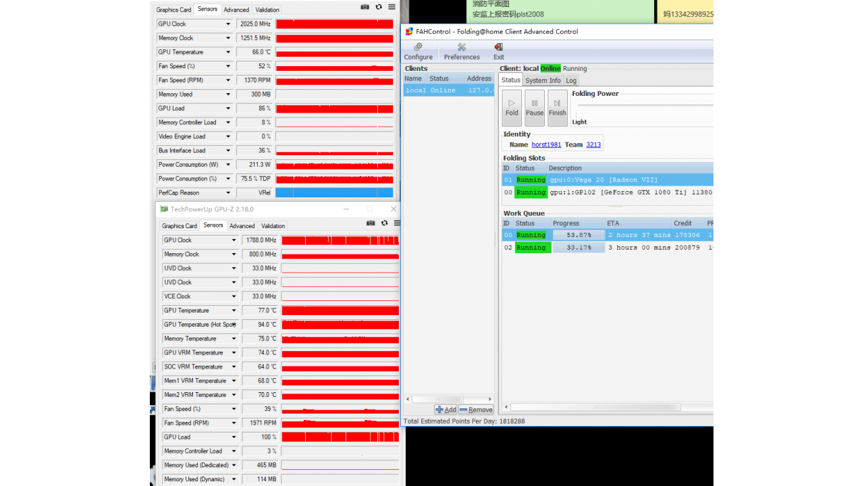
Task: Expand the Video Engine Load dropdown
Action: (x=228, y=137)
